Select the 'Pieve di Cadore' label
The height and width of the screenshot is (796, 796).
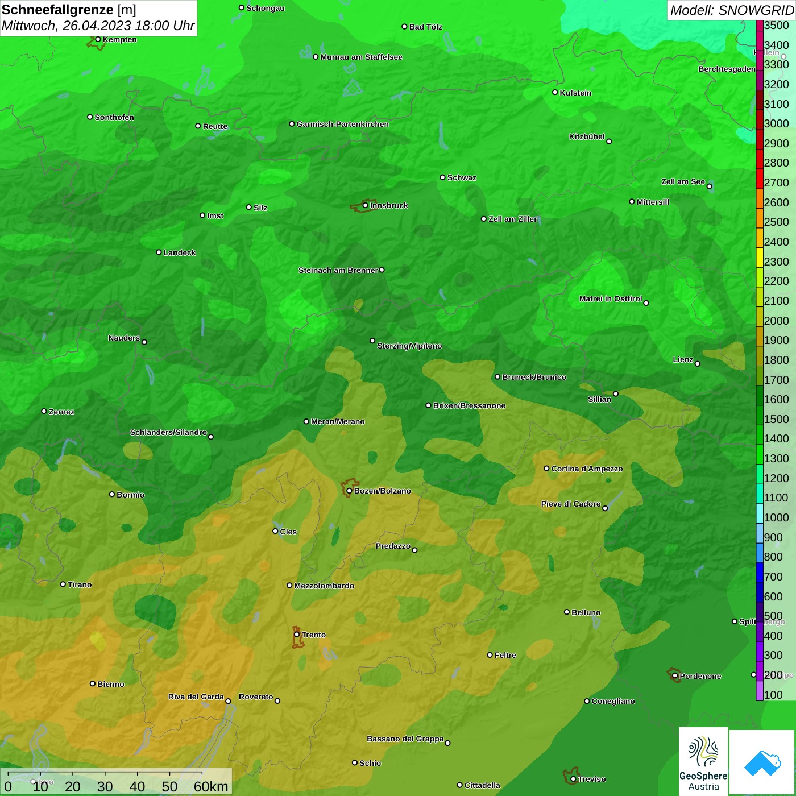click(571, 504)
